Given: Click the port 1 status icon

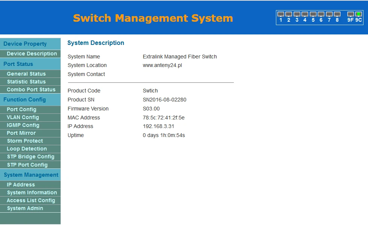Looking at the screenshot, I should [281, 14].
